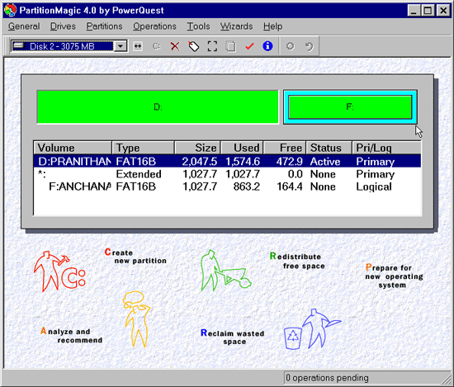This screenshot has height=387, width=454.
Task: Select the *: Extended partition row
Action: click(x=227, y=174)
